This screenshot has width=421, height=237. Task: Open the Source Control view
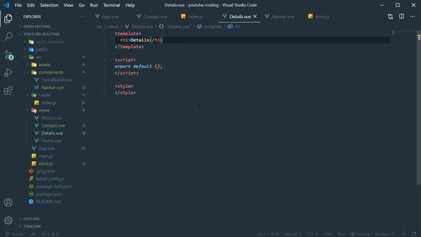(x=9, y=55)
